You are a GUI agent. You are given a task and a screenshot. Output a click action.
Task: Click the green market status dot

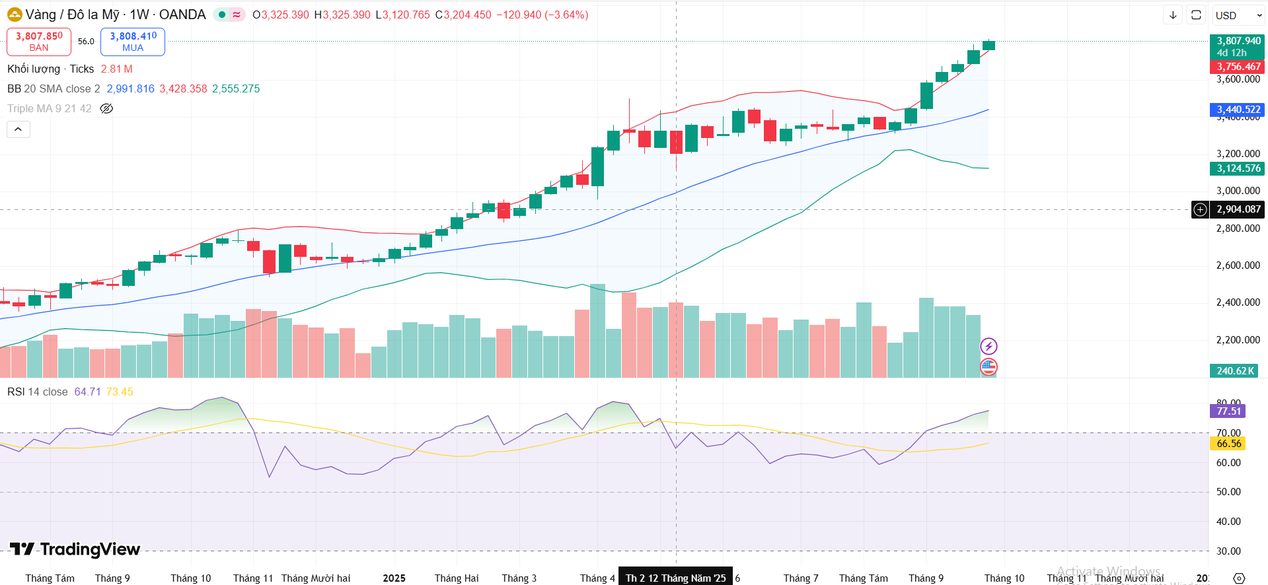coord(222,15)
